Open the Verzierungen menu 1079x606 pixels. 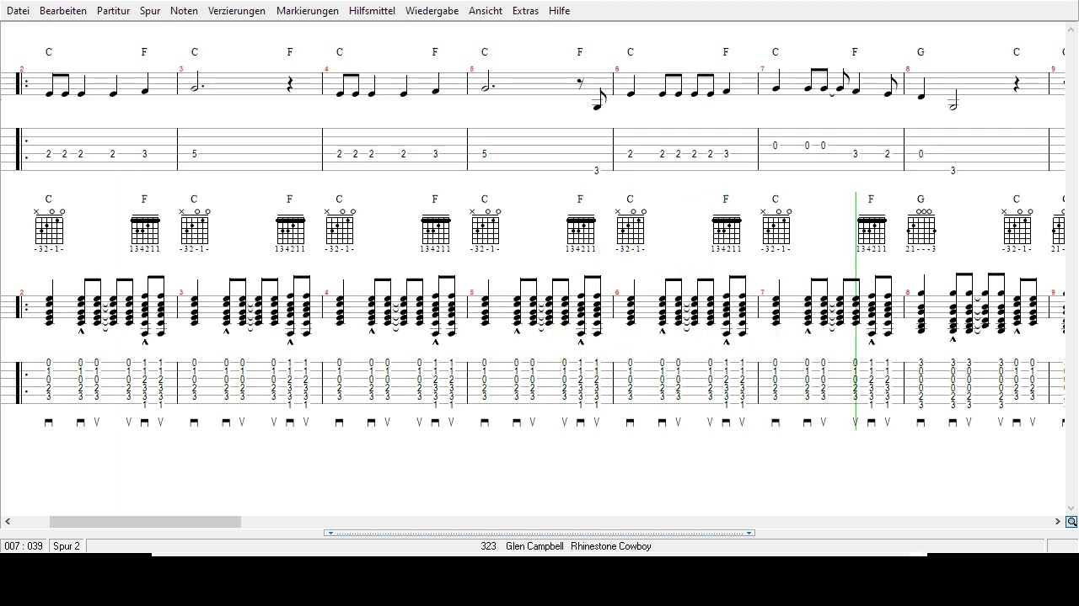237,11
